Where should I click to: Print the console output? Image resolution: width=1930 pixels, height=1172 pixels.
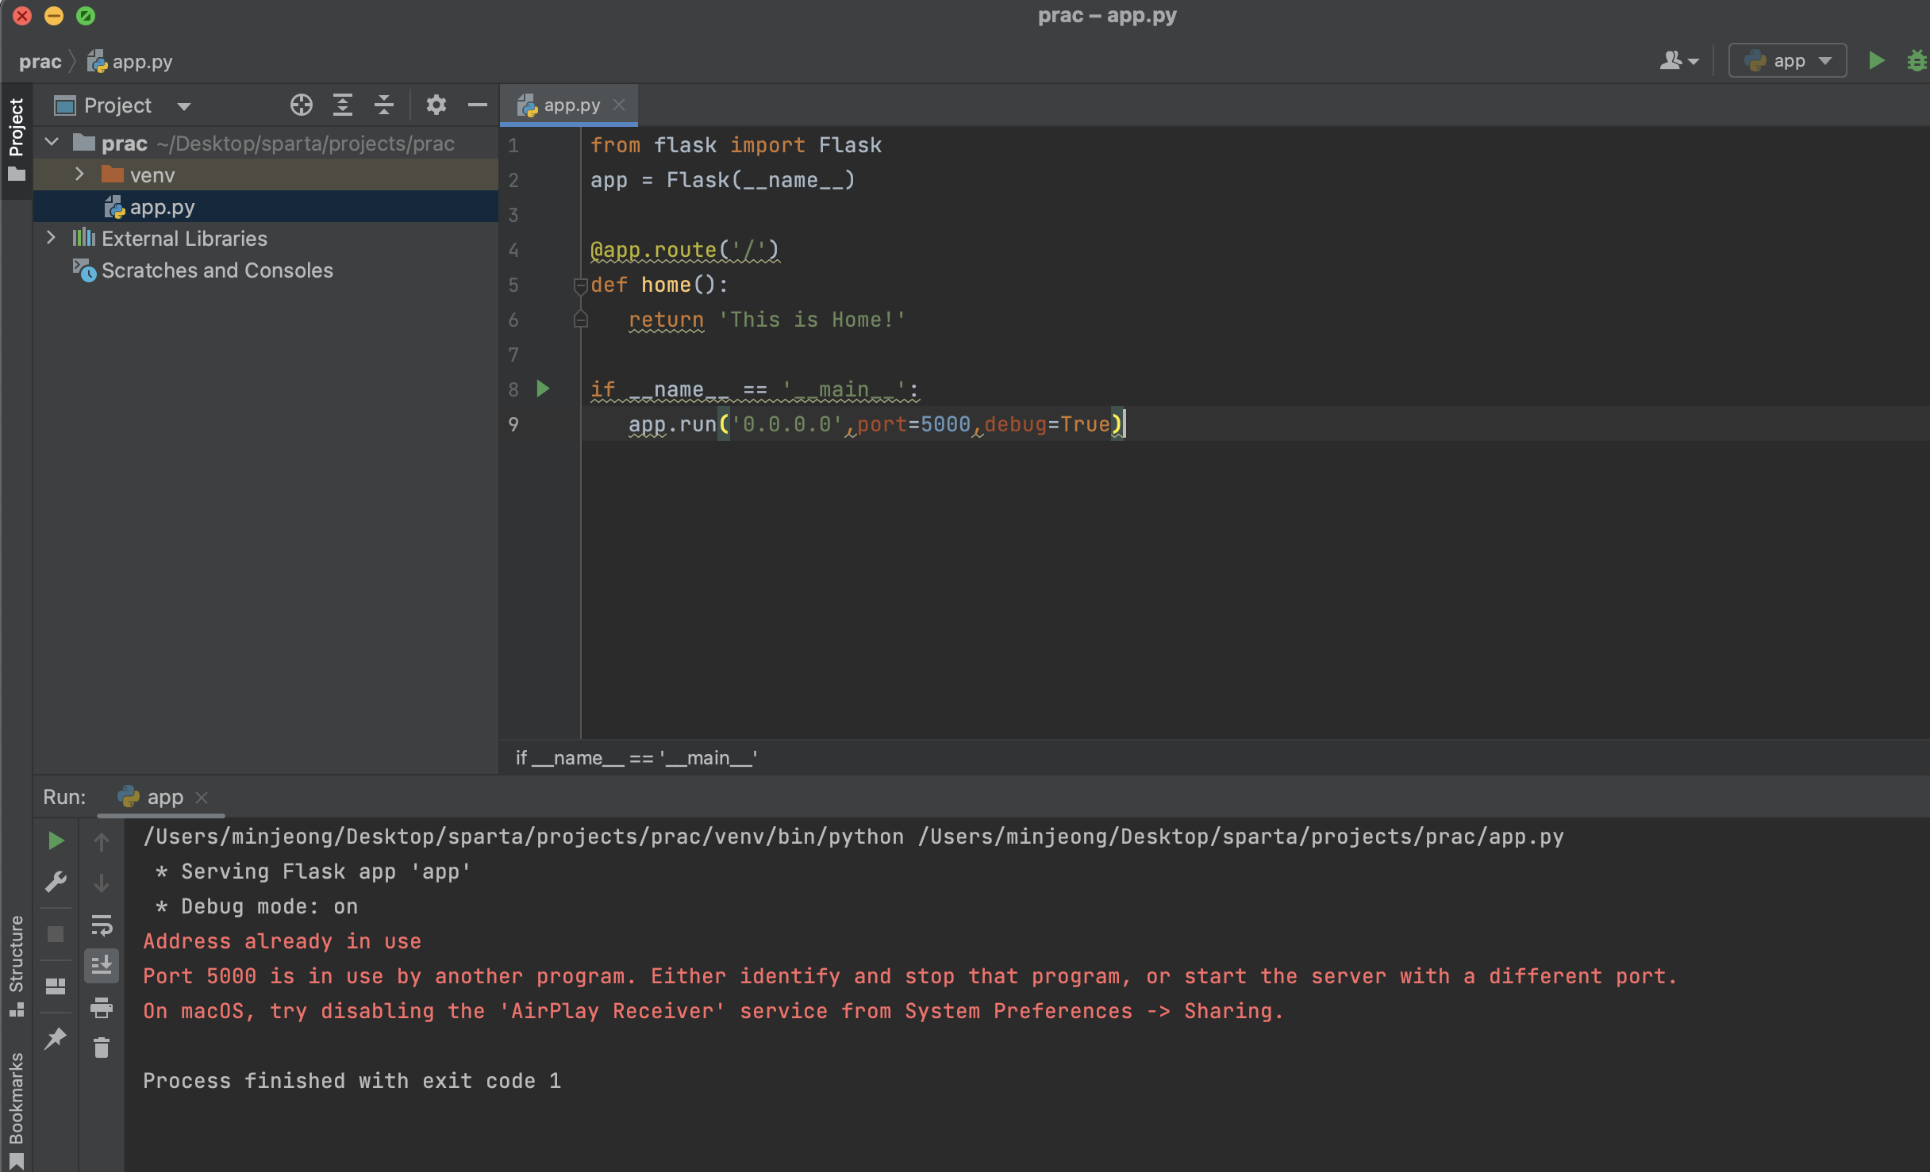point(102,1007)
